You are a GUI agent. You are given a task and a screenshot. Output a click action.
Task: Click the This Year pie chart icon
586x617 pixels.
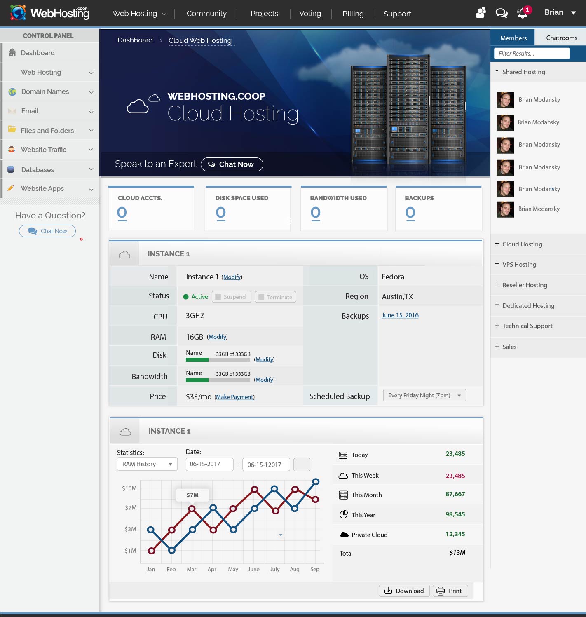pyautogui.click(x=343, y=514)
